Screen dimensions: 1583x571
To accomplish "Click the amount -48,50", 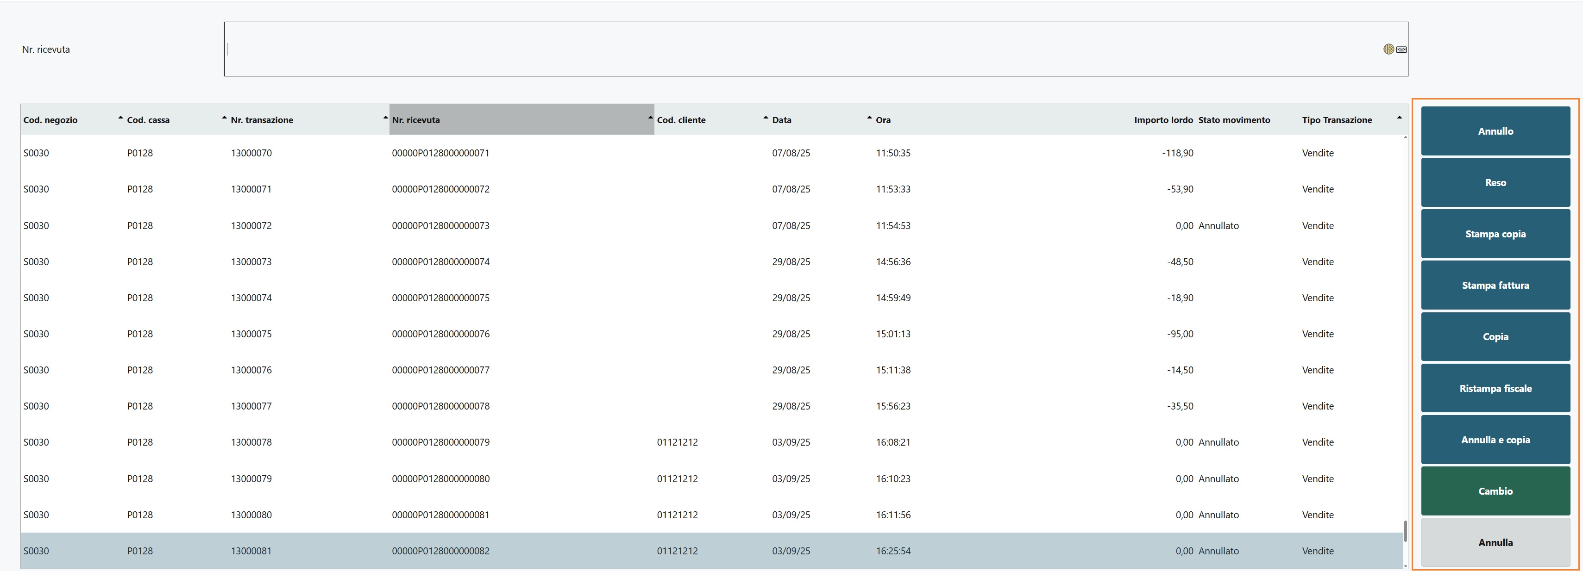I will (1180, 261).
